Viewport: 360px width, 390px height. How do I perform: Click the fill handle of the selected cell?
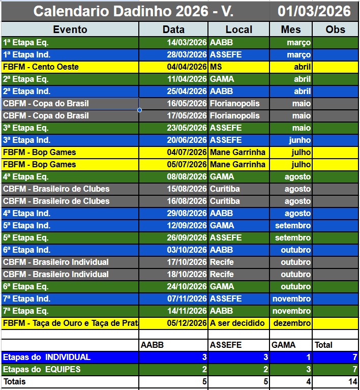point(139,110)
